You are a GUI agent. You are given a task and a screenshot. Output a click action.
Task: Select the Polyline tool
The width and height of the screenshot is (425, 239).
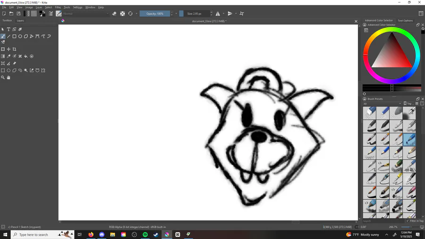click(32, 36)
